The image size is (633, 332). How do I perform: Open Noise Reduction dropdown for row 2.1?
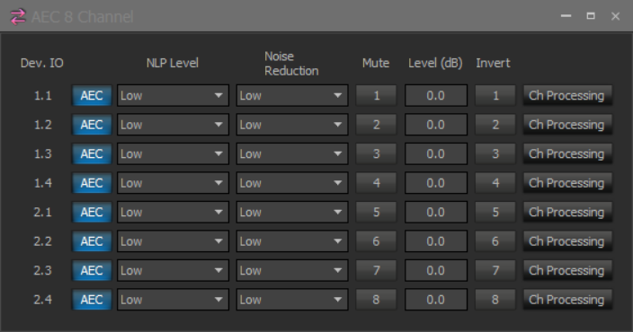click(292, 212)
